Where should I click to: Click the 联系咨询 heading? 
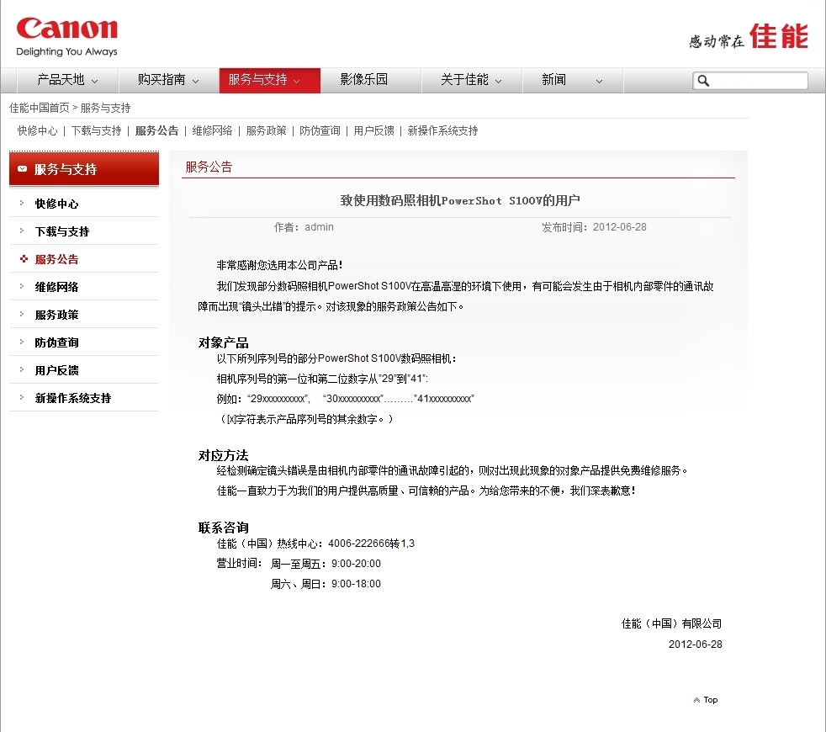(224, 528)
